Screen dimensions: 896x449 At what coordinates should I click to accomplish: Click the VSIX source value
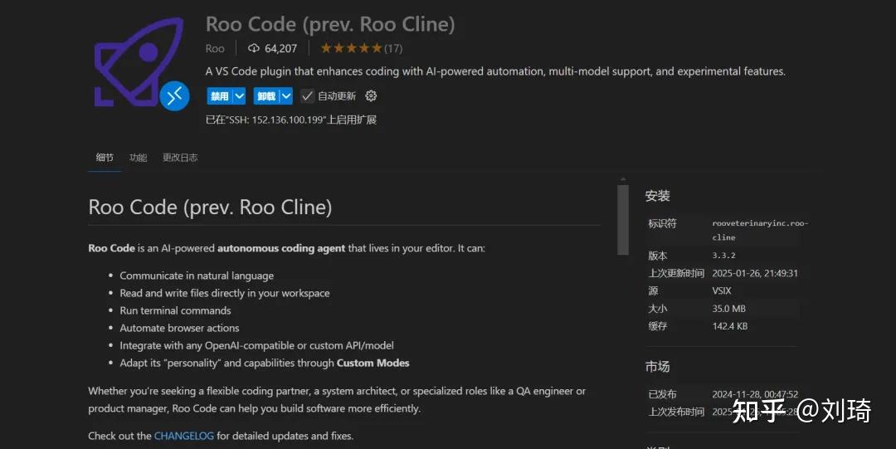point(722,290)
